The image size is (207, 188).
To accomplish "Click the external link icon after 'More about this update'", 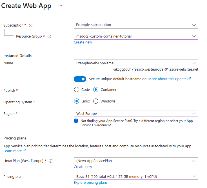I will pyautogui.click(x=189, y=79).
